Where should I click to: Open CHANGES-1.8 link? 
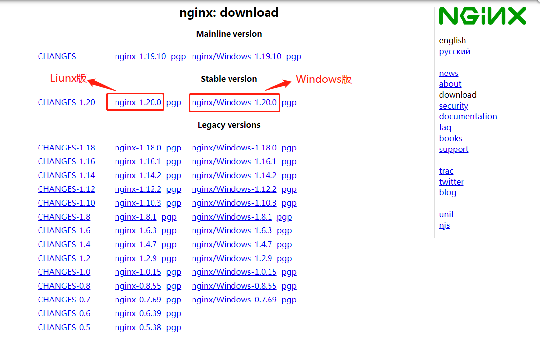(x=64, y=217)
